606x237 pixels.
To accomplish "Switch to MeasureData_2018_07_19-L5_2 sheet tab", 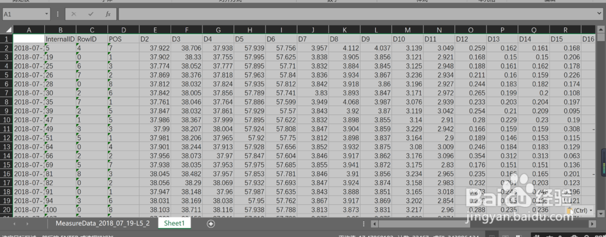I will point(102,224).
